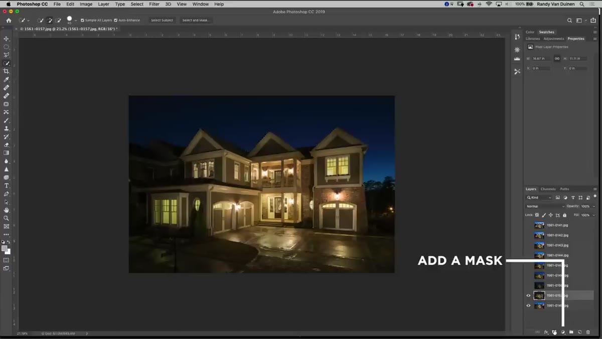Switch to the Paths tab
The width and height of the screenshot is (602, 339).
[x=564, y=189]
